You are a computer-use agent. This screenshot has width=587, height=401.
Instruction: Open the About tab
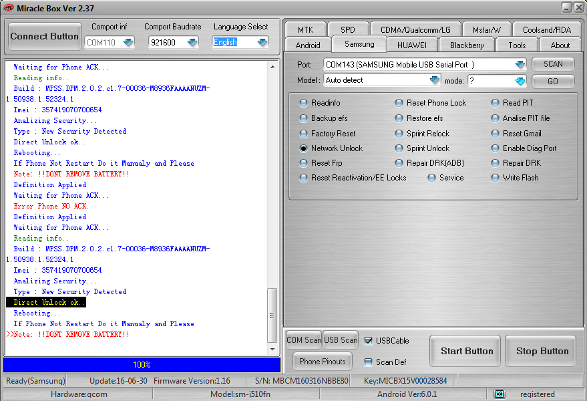point(560,45)
